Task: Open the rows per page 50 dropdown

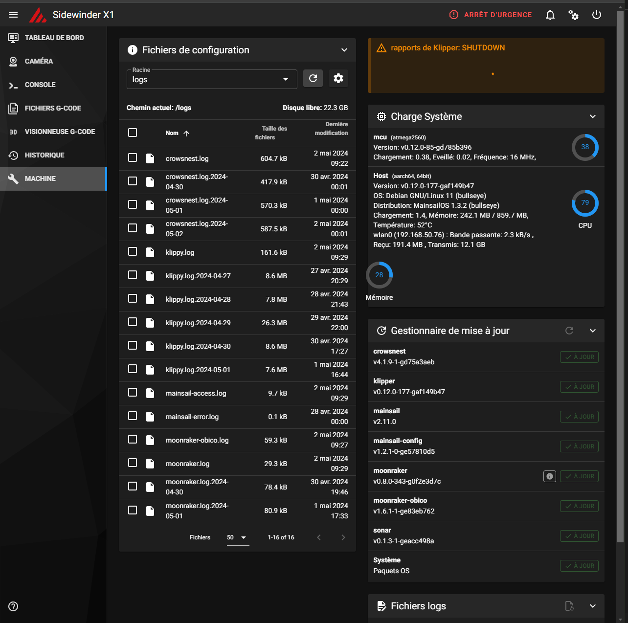Action: (x=238, y=537)
